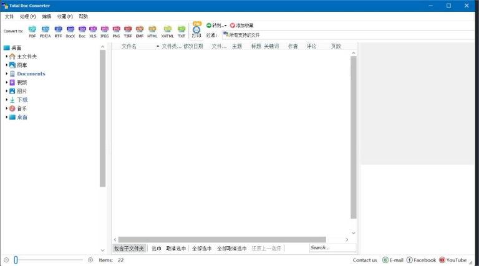Screen dimensions: 479x266
Task: Open the 编辑 menu
Action: click(x=46, y=16)
